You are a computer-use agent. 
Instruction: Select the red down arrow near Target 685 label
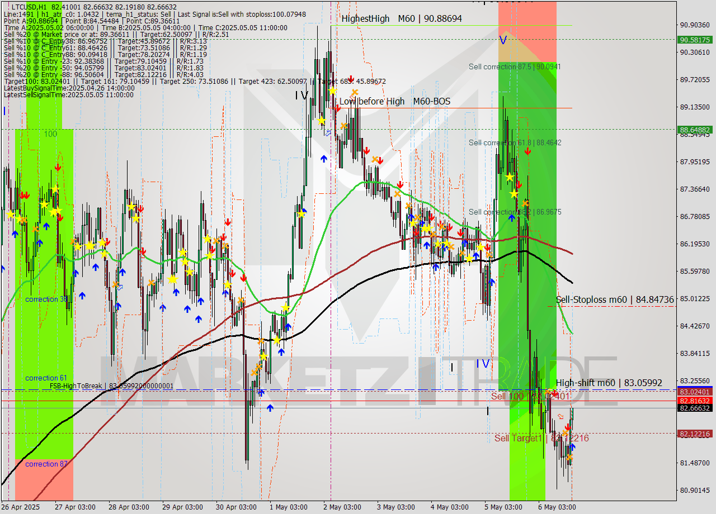[x=351, y=78]
